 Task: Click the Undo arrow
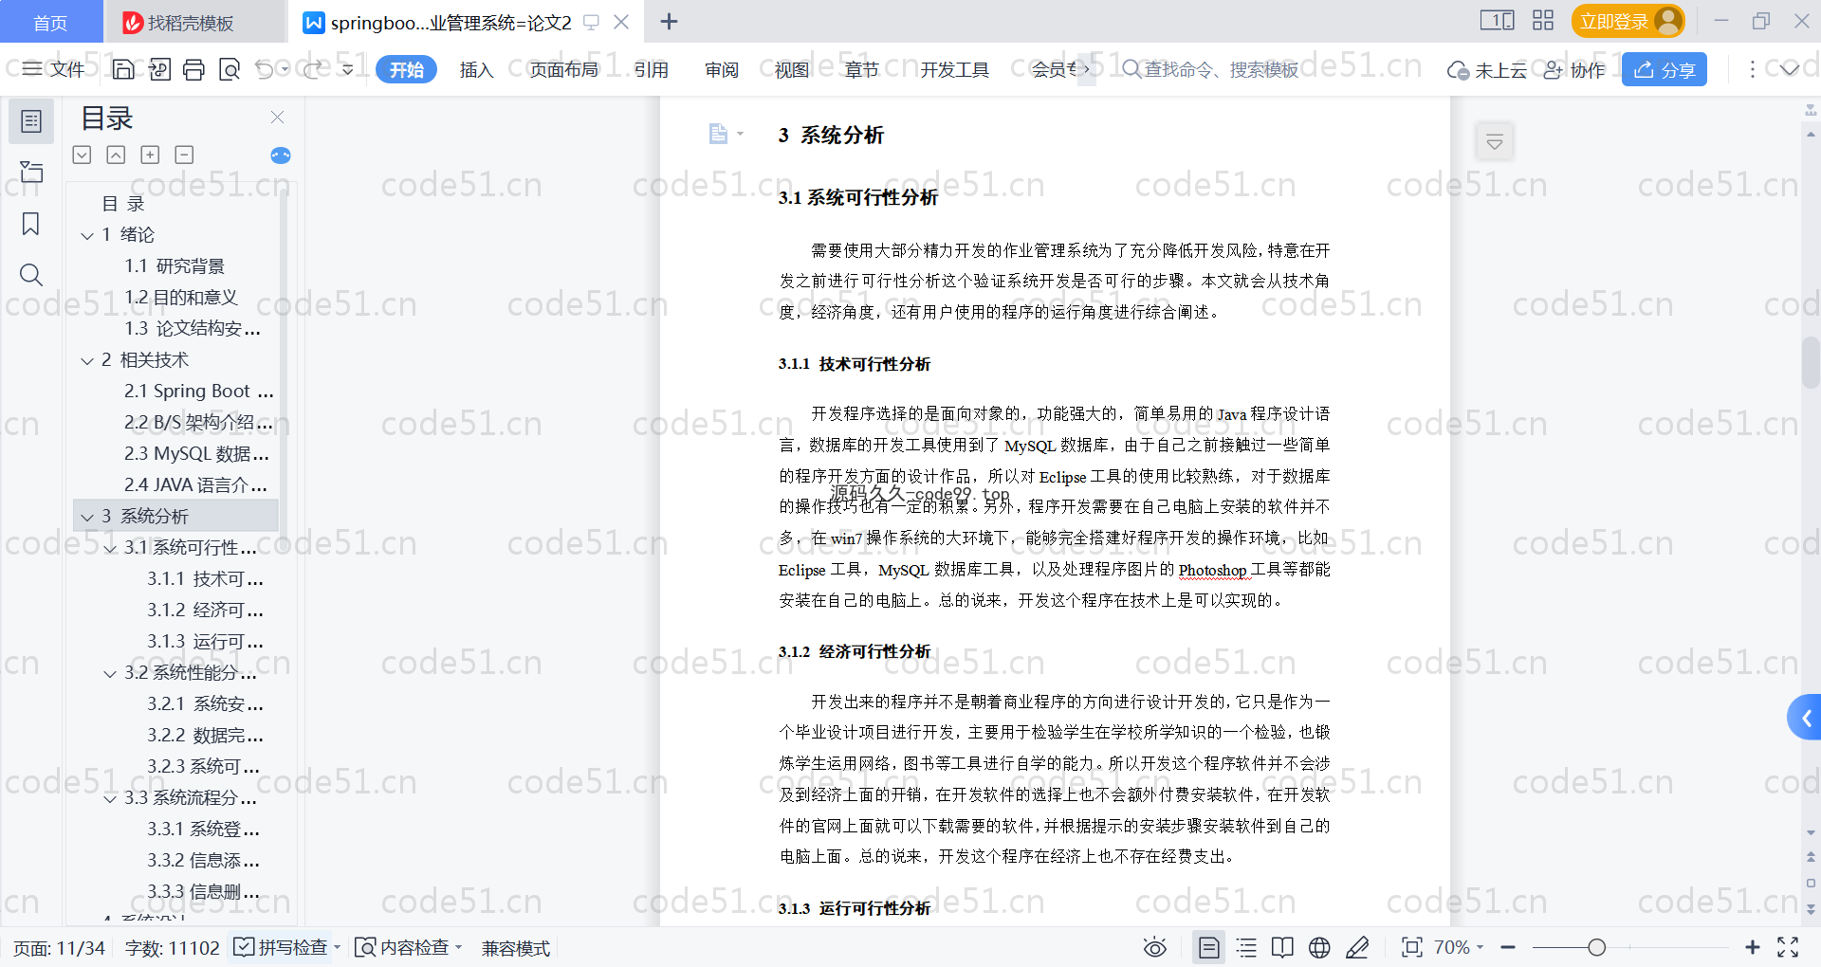click(265, 69)
